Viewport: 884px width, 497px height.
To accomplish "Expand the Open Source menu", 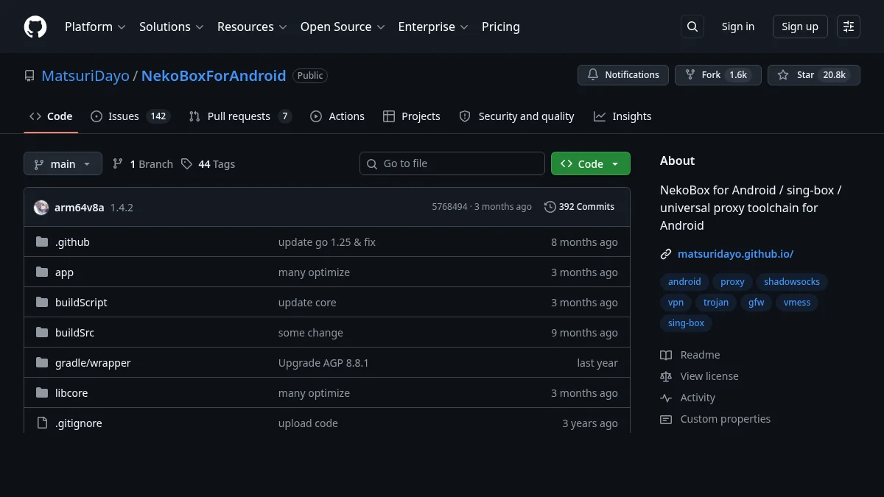I will tap(343, 27).
